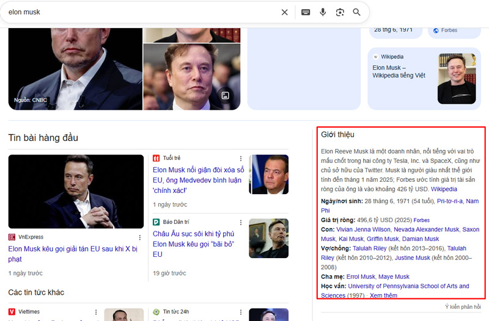Expand more info via 'Xem thêm'
Screen dimensions: 489x321
coord(384,295)
